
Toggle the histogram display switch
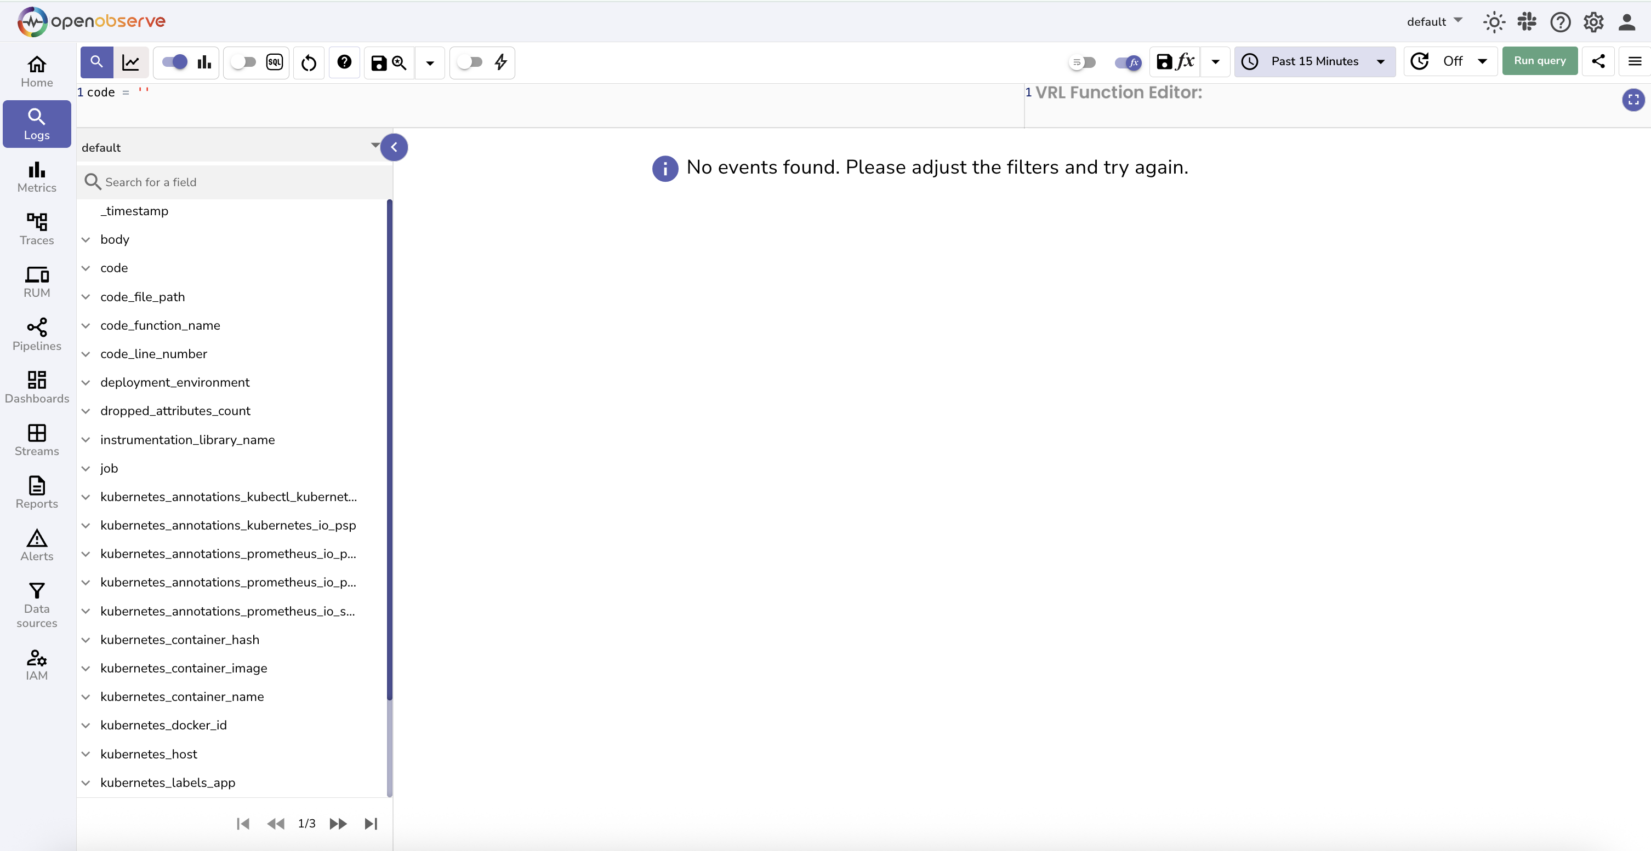[174, 62]
